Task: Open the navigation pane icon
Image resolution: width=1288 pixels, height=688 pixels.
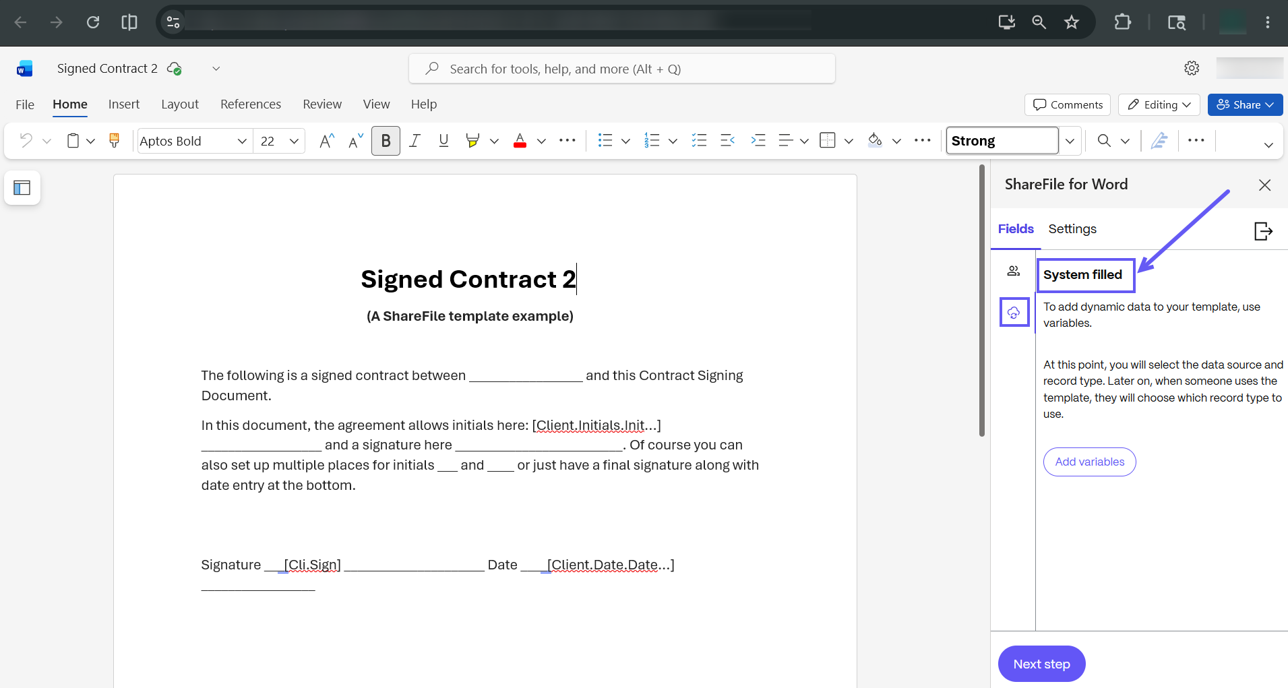Action: coord(22,188)
